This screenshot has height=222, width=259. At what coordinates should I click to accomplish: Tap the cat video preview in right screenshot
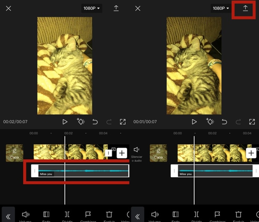pos(194,66)
